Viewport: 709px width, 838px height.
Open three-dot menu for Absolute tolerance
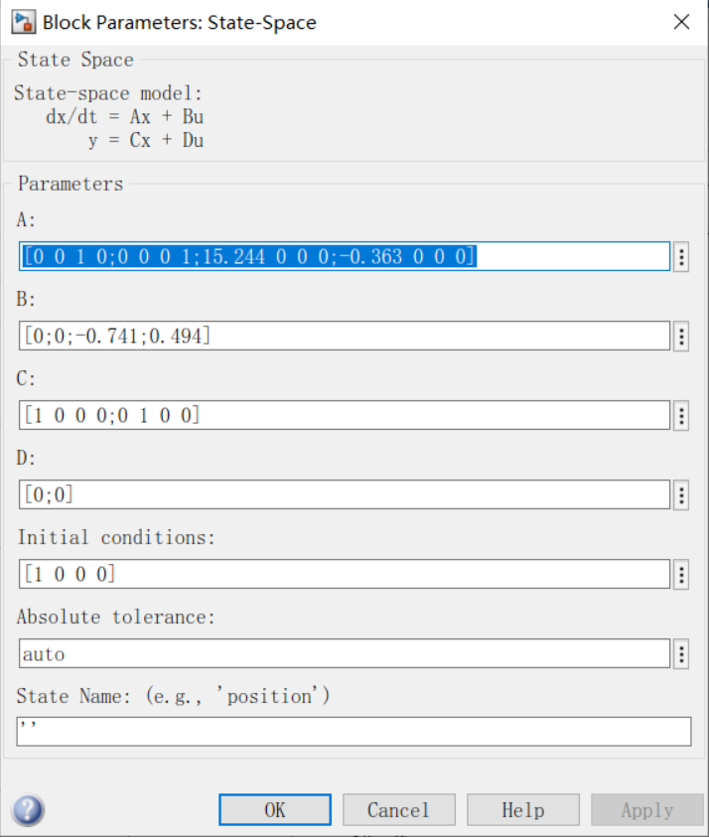[x=680, y=654]
